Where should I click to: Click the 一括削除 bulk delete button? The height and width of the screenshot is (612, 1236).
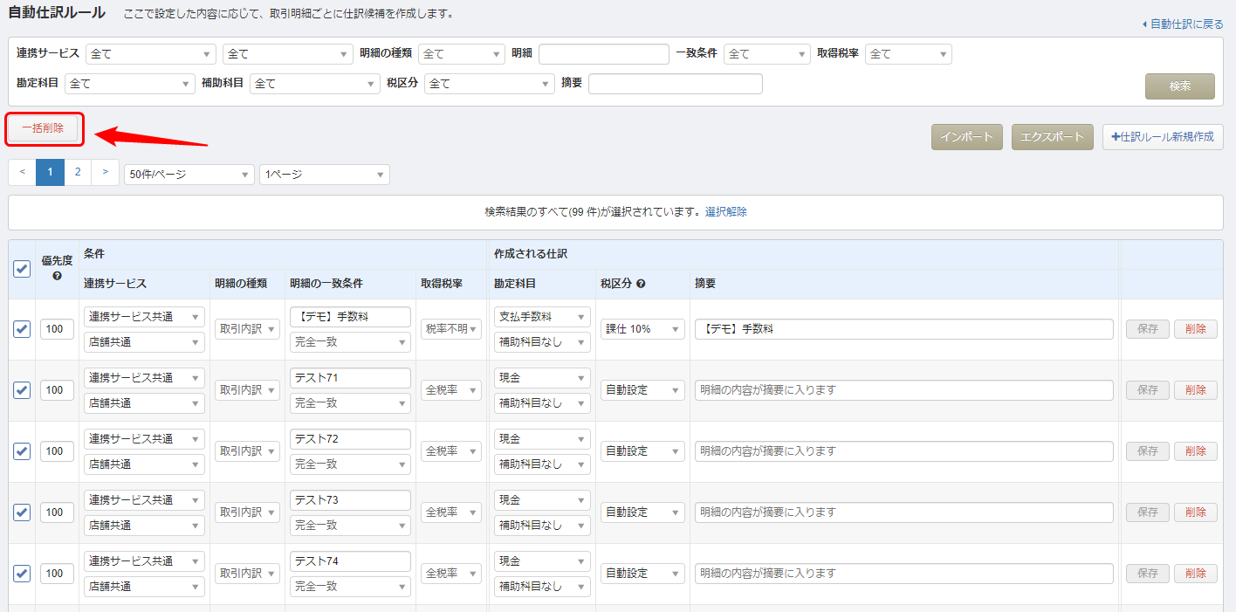[x=43, y=128]
